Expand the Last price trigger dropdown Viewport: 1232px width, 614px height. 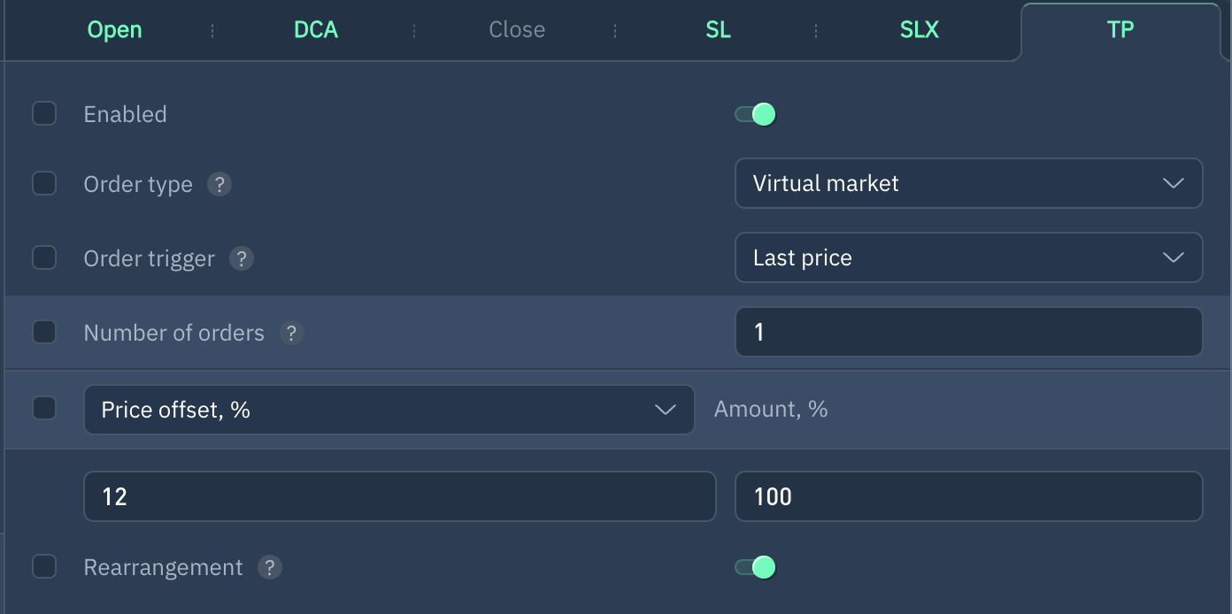[x=968, y=257]
